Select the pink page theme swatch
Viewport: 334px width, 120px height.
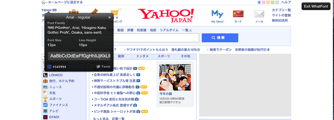264,2
